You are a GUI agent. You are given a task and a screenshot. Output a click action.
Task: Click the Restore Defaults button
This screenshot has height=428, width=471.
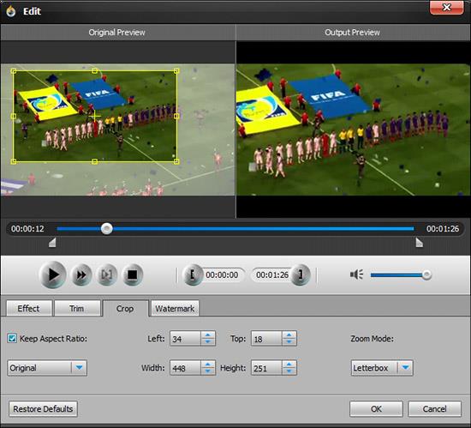[x=43, y=409]
